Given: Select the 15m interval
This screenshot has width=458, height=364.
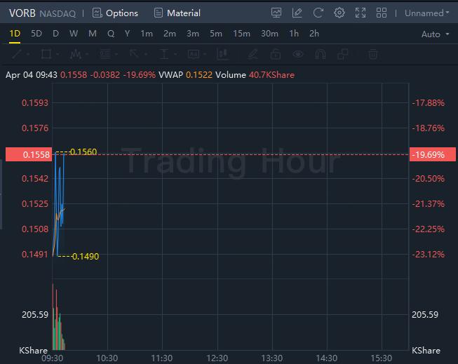Looking at the screenshot, I should (x=241, y=34).
